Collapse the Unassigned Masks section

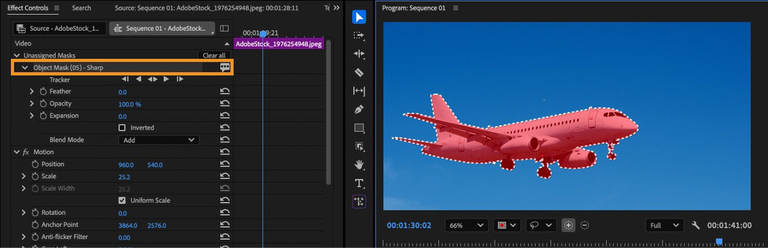pyautogui.click(x=17, y=56)
